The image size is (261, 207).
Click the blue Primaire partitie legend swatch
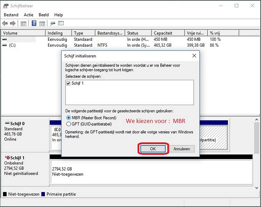(x=43, y=194)
